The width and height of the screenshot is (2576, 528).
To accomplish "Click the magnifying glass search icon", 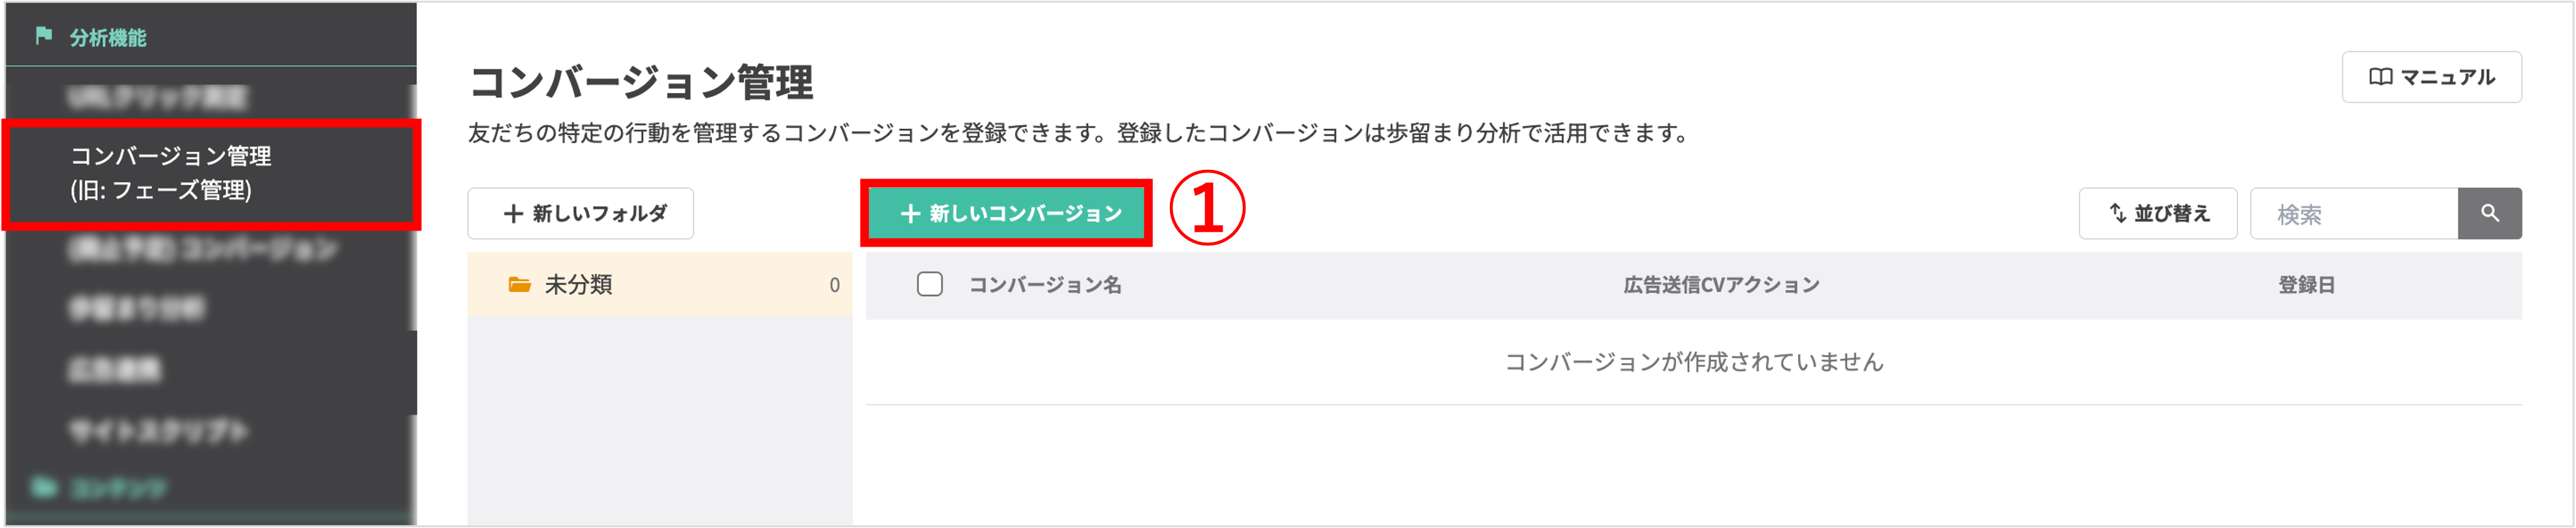I will pyautogui.click(x=2490, y=212).
